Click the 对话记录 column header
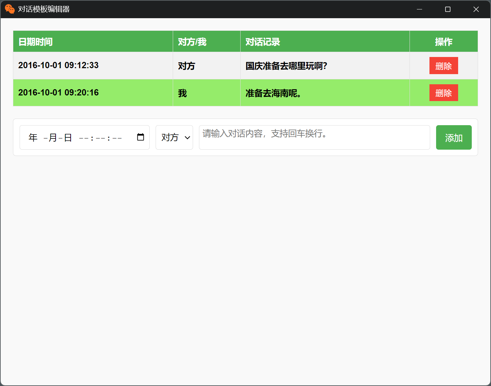 click(x=325, y=42)
